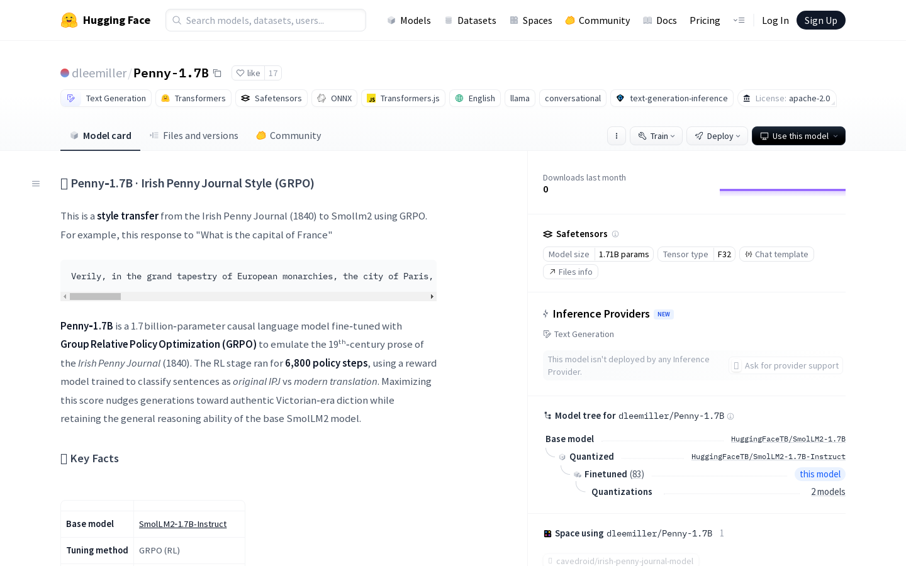
Task: Click NEW badge beside Inference Providers
Action: 664,314
